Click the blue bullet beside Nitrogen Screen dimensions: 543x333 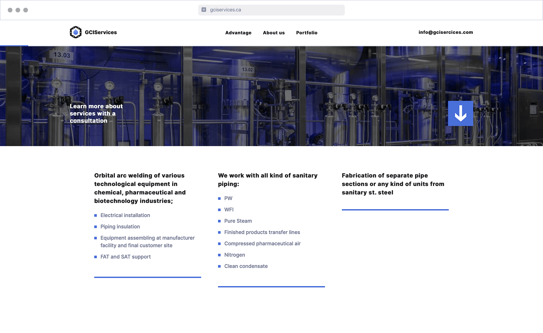219,255
